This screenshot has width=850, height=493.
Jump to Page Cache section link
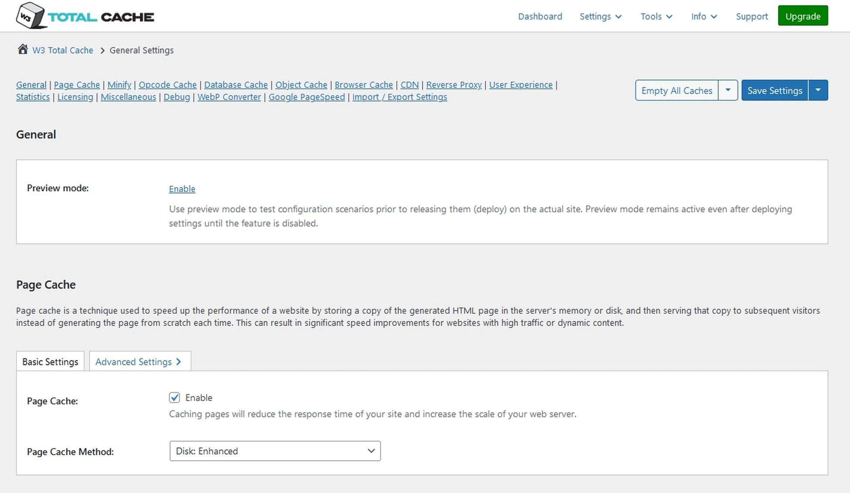pos(77,85)
